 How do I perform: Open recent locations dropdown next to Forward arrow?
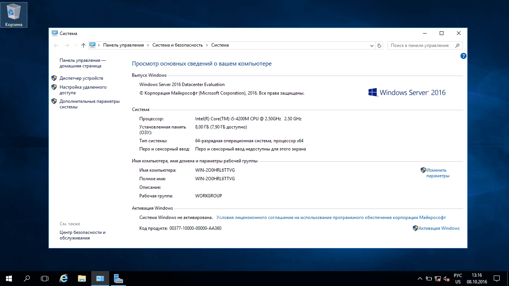tap(76, 45)
